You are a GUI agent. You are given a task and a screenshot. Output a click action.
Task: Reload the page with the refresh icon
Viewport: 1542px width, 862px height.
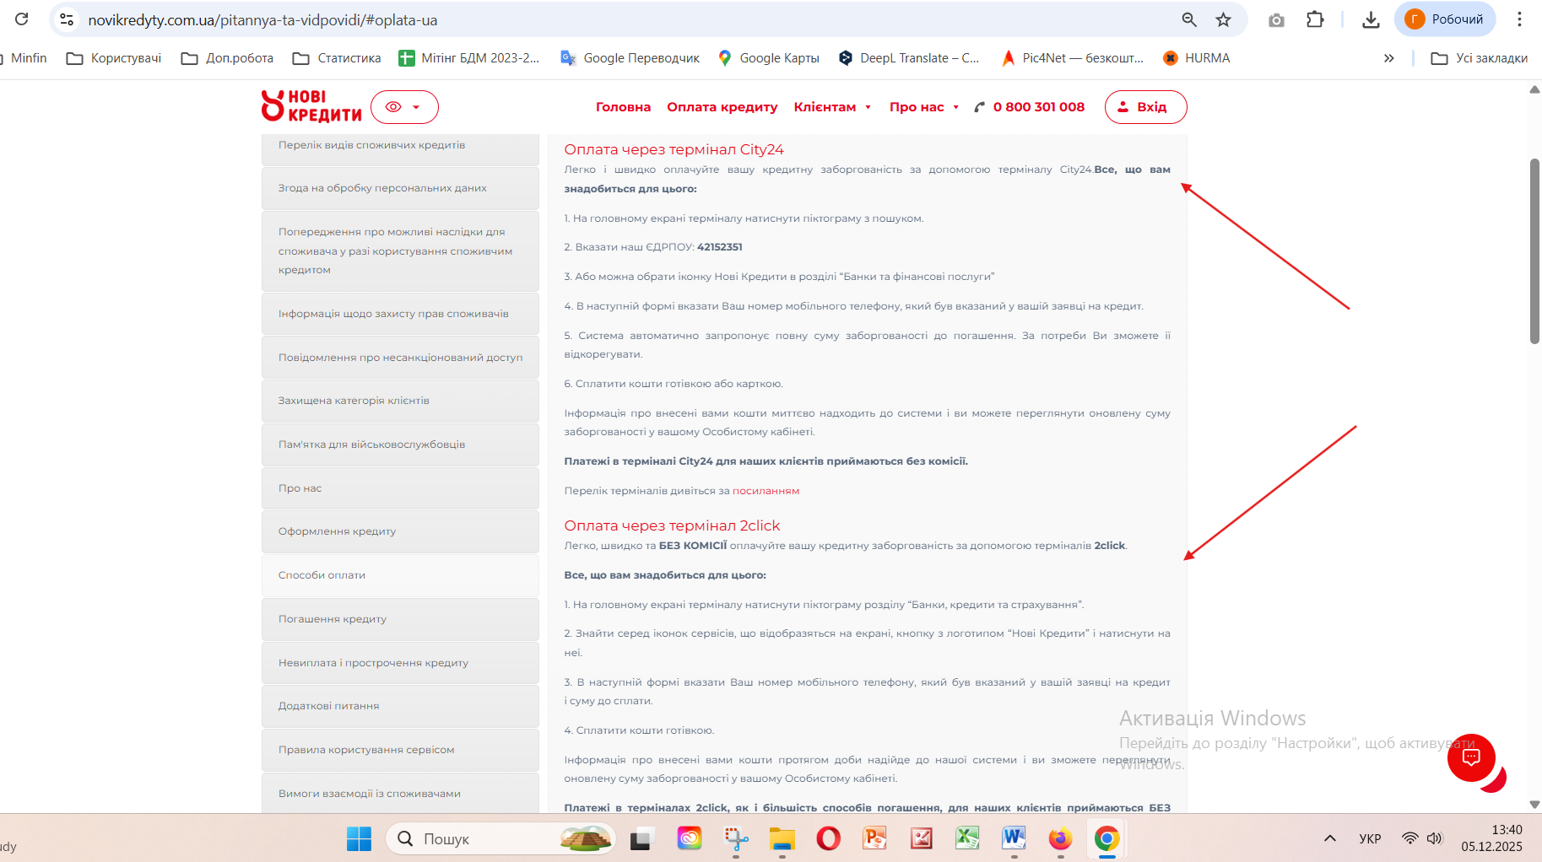coord(22,19)
